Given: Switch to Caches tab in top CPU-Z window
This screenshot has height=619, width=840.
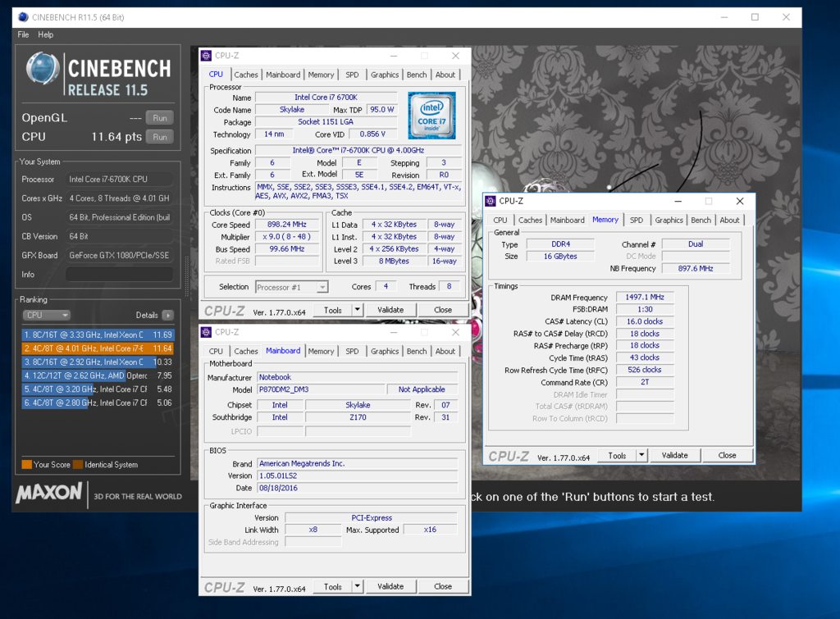Looking at the screenshot, I should tap(246, 75).
